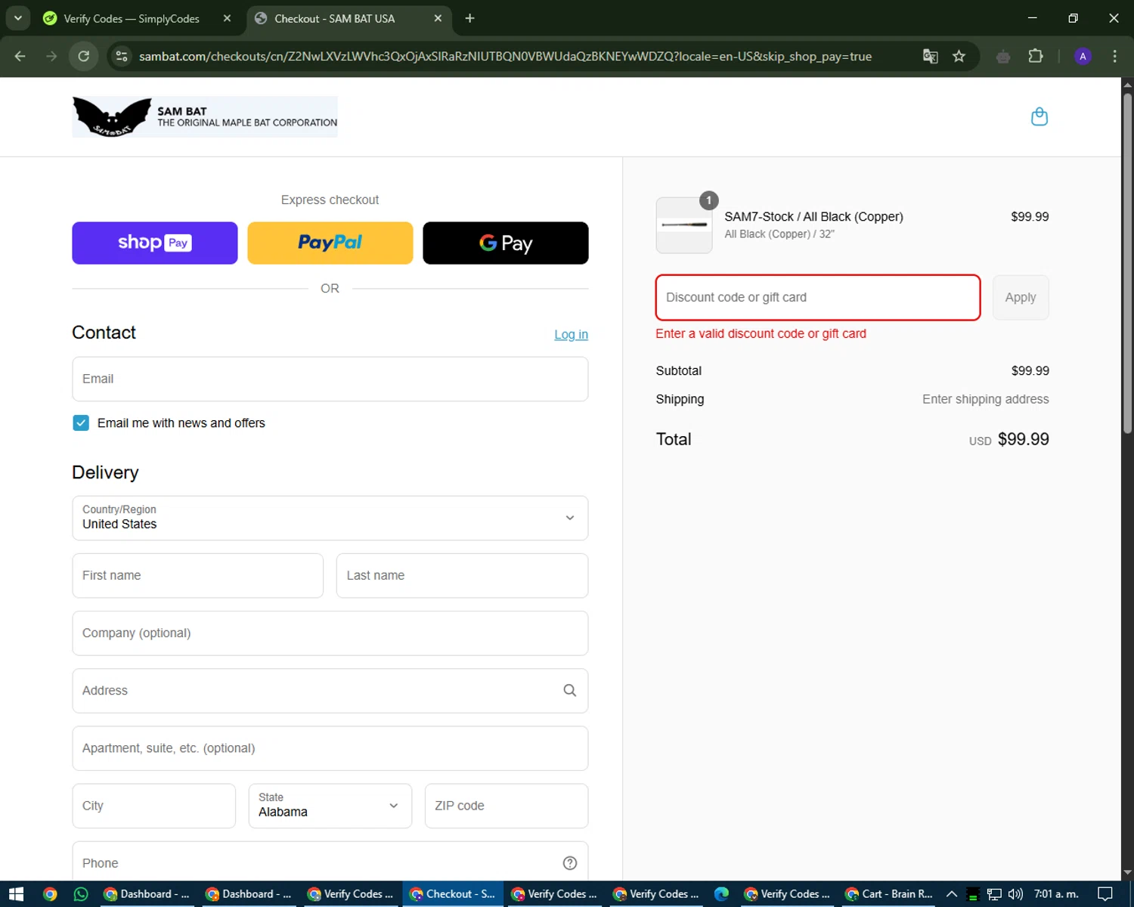Open Cart - Brain R... taskbar window
Image resolution: width=1134 pixels, height=907 pixels.
click(x=888, y=894)
